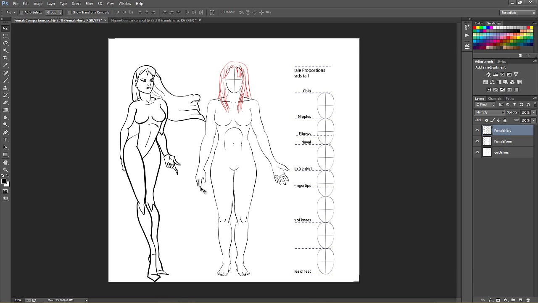Viewport: 538px width, 303px height.
Task: Add a Brightness/Contrast adjustment
Action: click(x=488, y=74)
